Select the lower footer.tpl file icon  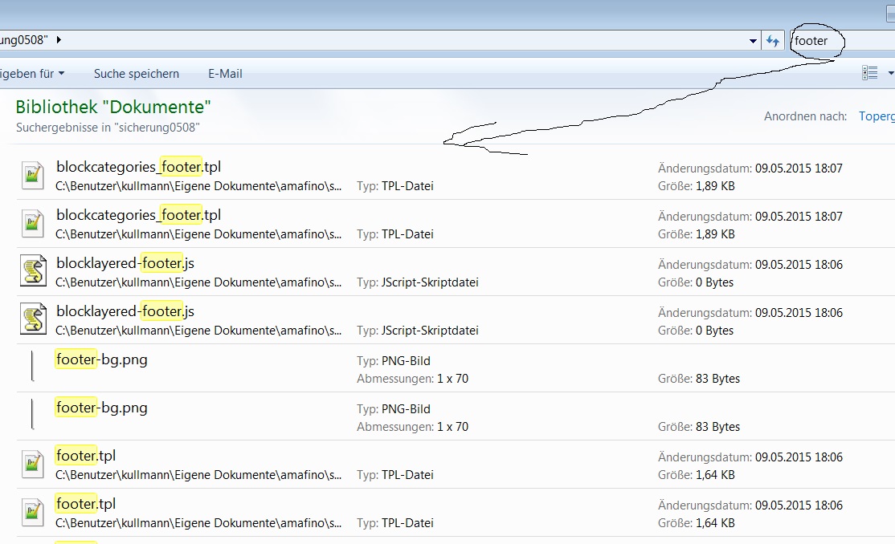pos(33,512)
